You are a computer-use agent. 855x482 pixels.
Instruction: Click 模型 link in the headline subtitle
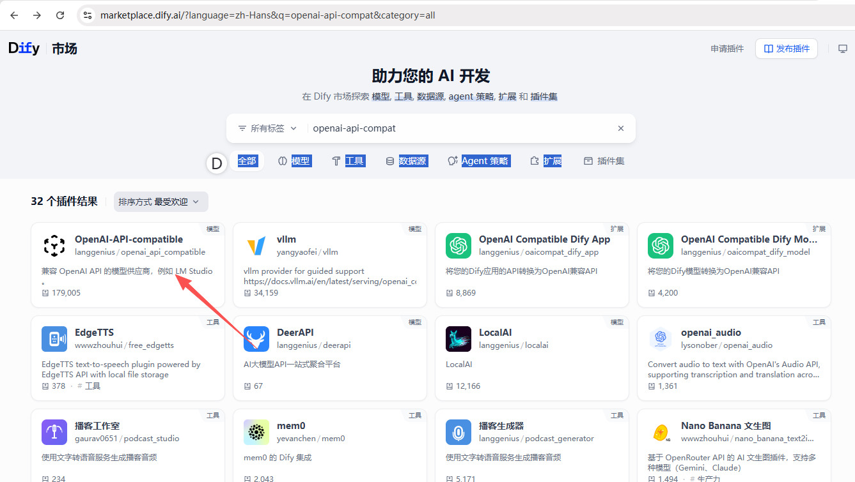click(x=380, y=96)
